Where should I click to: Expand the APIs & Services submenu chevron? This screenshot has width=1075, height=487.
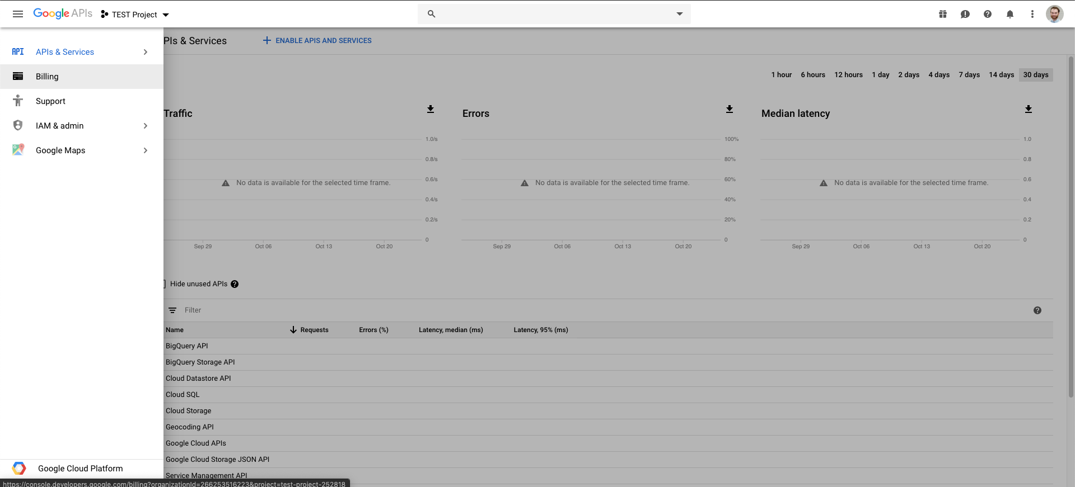pos(146,52)
